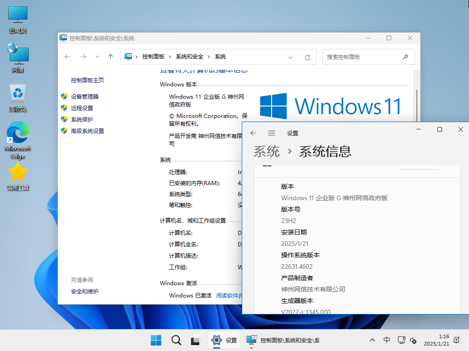Select 系统 breadcrumb in address bar
The image size is (469, 351).
click(x=220, y=57)
